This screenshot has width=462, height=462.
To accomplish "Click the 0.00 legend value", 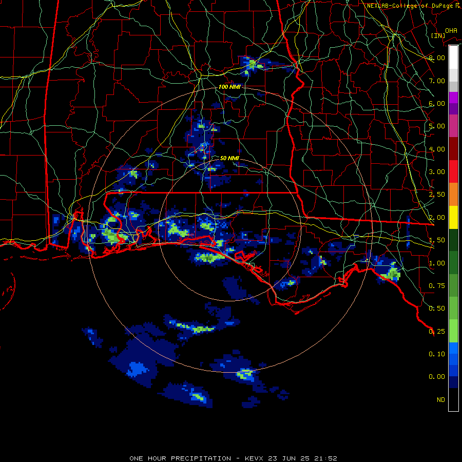I will point(437,377).
